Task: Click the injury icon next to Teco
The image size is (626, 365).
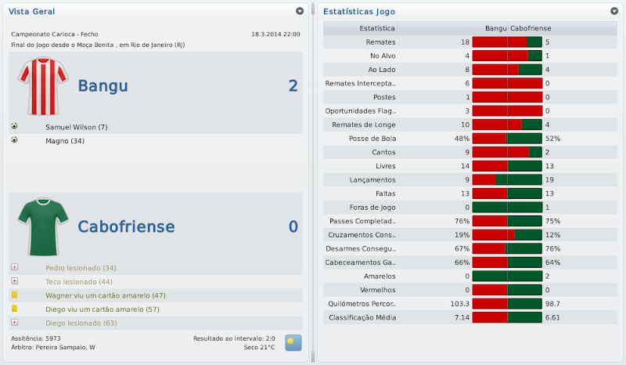Action: click(x=15, y=281)
